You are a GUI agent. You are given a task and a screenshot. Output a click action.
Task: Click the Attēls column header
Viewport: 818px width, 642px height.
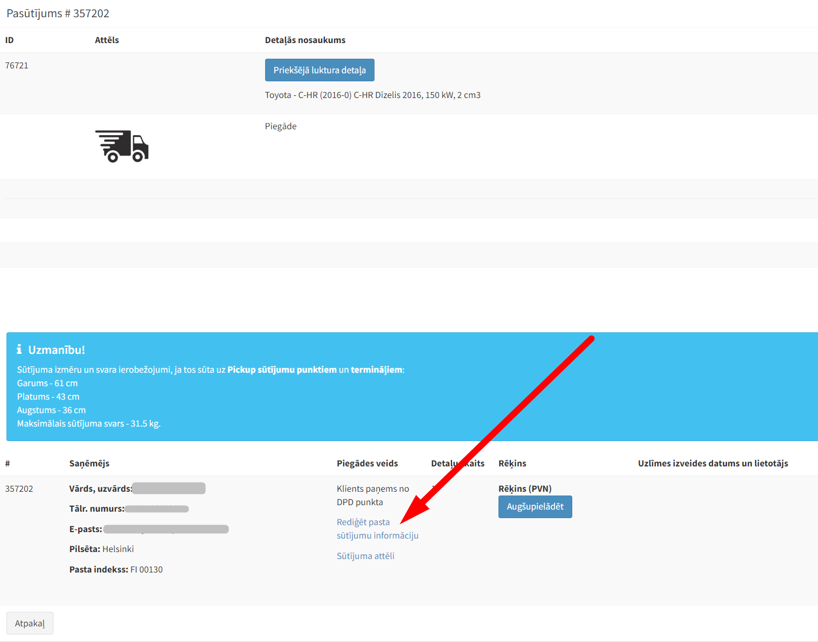pyautogui.click(x=107, y=40)
